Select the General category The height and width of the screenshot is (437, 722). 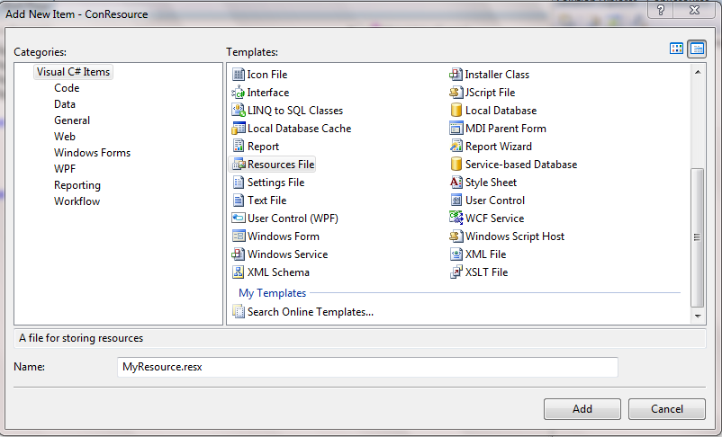coord(72,120)
